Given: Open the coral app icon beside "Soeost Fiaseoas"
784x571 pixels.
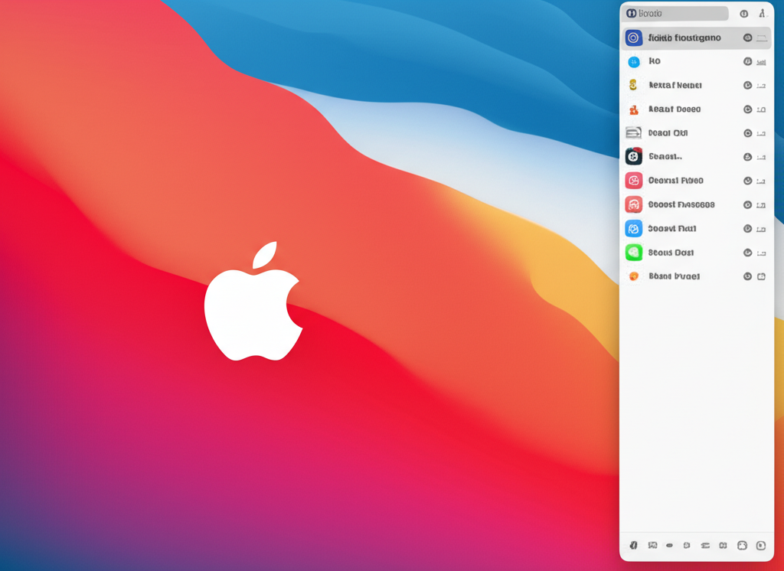Looking at the screenshot, I should (x=633, y=204).
